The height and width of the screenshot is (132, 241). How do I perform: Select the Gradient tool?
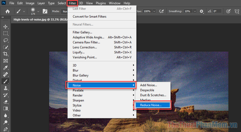(x=6, y=109)
